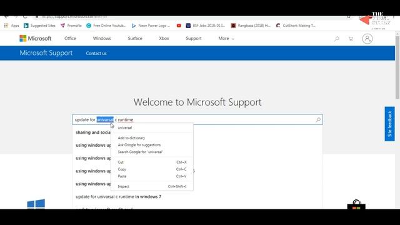Click the Site feedback button

(x=389, y=124)
